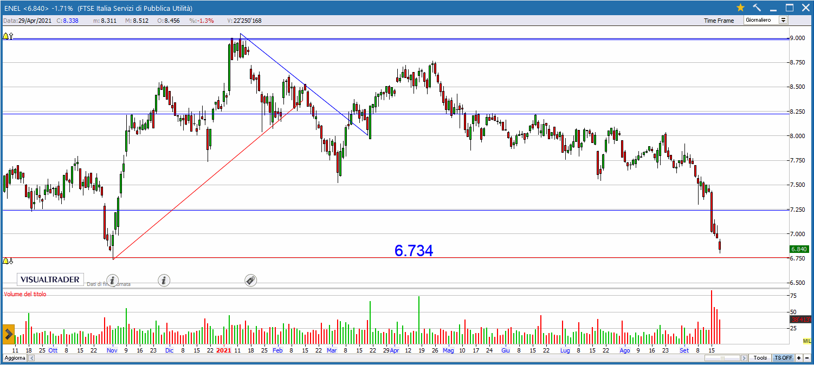Click the green 6.840 current price tag
The image size is (814, 365).
[x=799, y=249]
